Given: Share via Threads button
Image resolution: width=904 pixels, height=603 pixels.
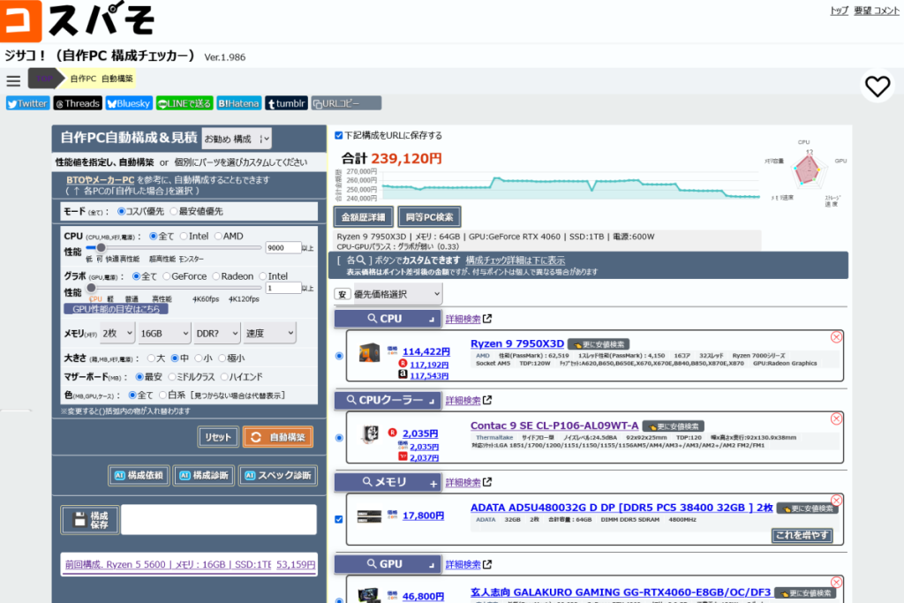Looking at the screenshot, I should tap(78, 103).
